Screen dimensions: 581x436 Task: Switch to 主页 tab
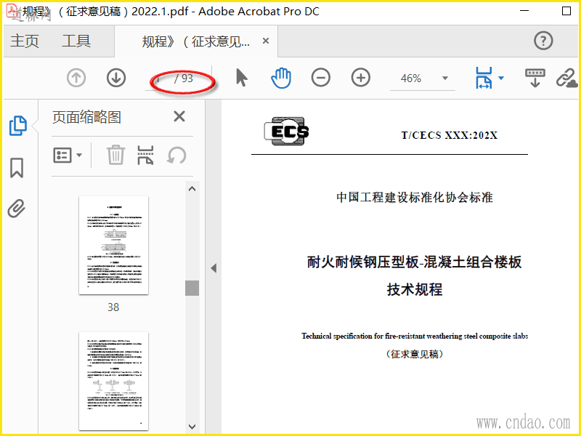[x=25, y=41]
